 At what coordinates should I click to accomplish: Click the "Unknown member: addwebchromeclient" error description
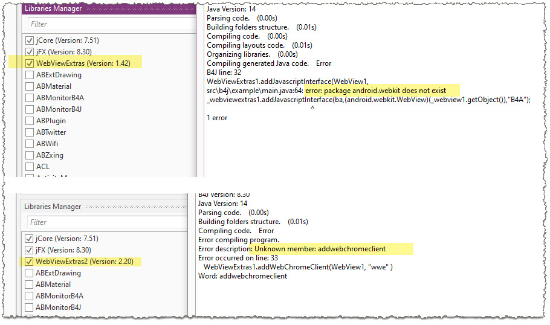[320, 249]
